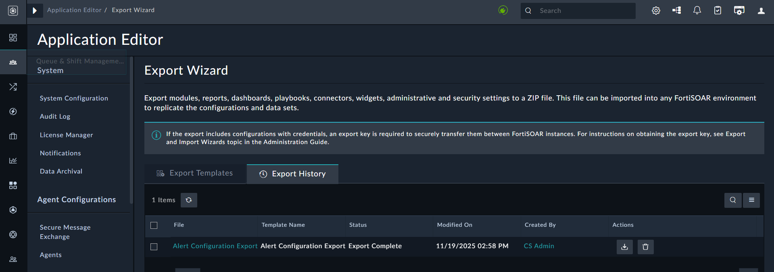The width and height of the screenshot is (774, 272).
Task: Click the System heading in side panel
Action: (50, 71)
